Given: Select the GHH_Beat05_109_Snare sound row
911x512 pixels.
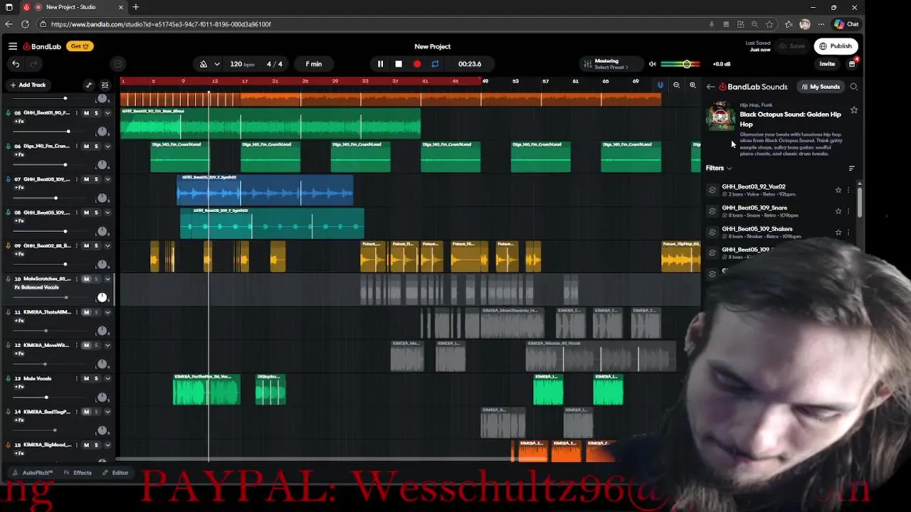Looking at the screenshot, I should [779, 211].
